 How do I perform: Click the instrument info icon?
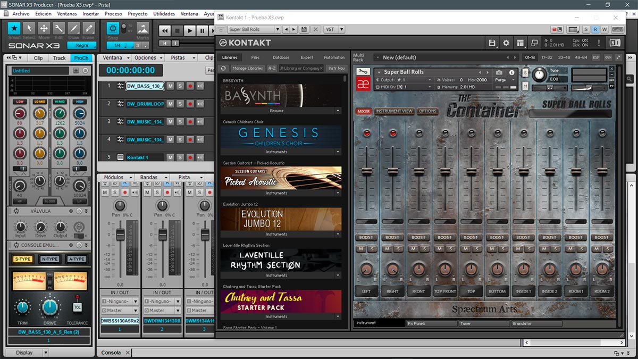[x=512, y=72]
